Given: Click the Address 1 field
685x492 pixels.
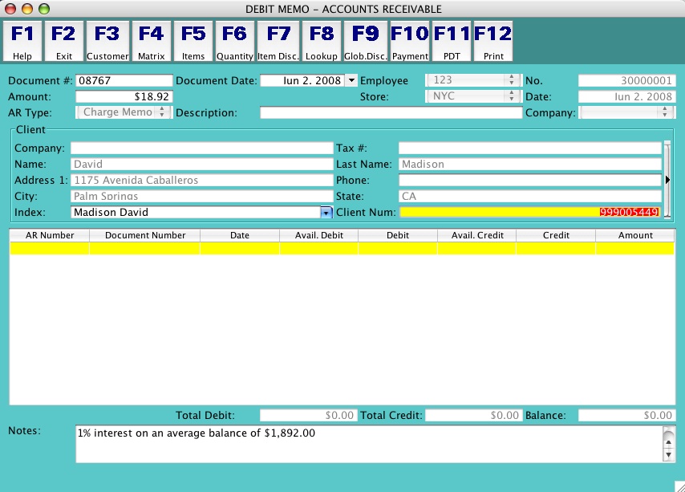Looking at the screenshot, I should pos(202,180).
